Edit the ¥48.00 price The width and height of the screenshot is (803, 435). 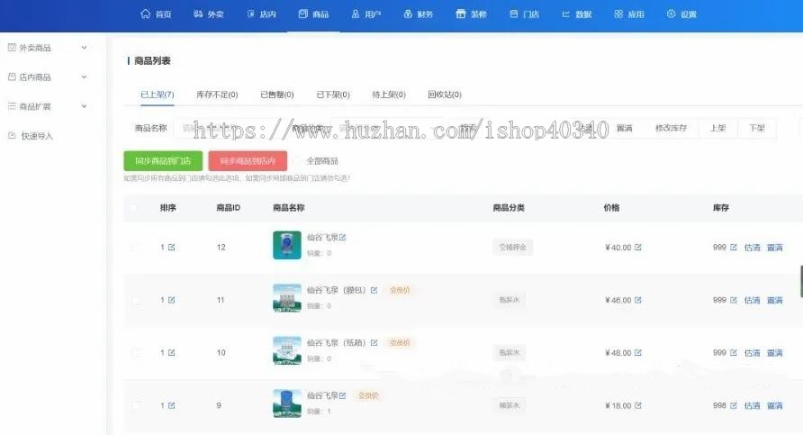638,352
